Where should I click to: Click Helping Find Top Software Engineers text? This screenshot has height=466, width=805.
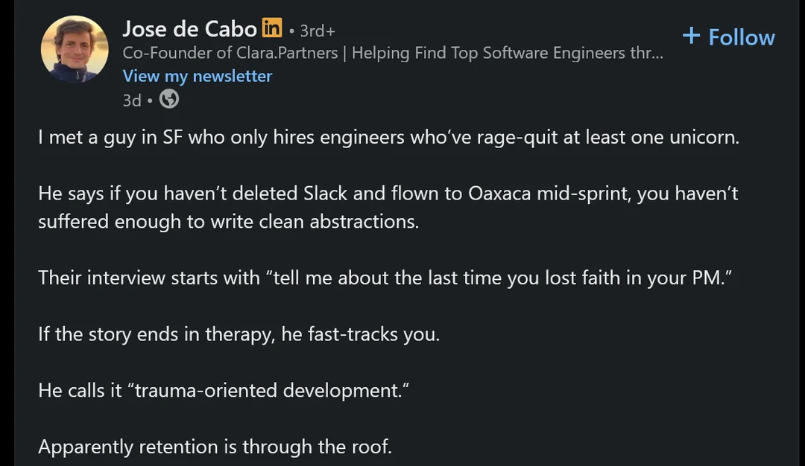pos(507,53)
